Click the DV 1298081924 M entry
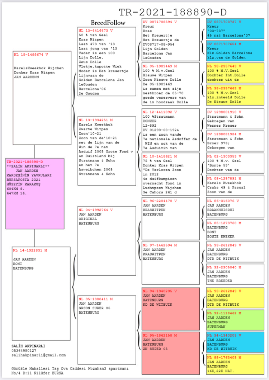Image resolution: width=269 pixels, height=380 pixels. [235, 141]
